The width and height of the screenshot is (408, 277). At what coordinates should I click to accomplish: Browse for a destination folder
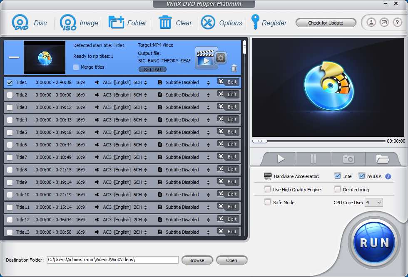coord(197,260)
